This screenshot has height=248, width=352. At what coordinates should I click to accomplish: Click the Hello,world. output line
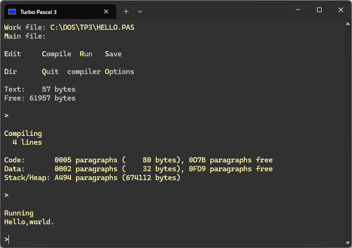click(29, 222)
